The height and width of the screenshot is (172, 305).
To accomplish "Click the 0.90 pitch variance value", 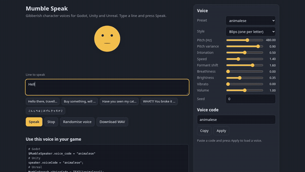I will [x=272, y=46].
